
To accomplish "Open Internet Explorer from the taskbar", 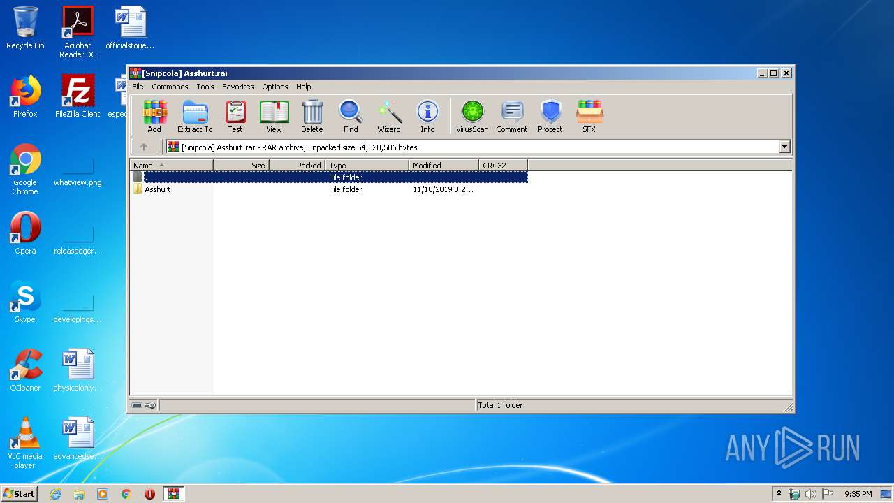I will 55,494.
